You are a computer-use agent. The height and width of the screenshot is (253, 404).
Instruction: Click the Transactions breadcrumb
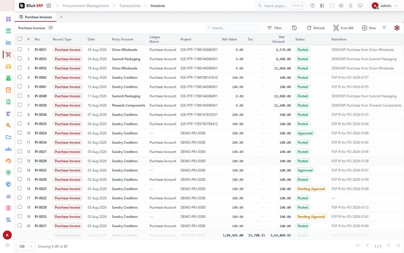(130, 6)
